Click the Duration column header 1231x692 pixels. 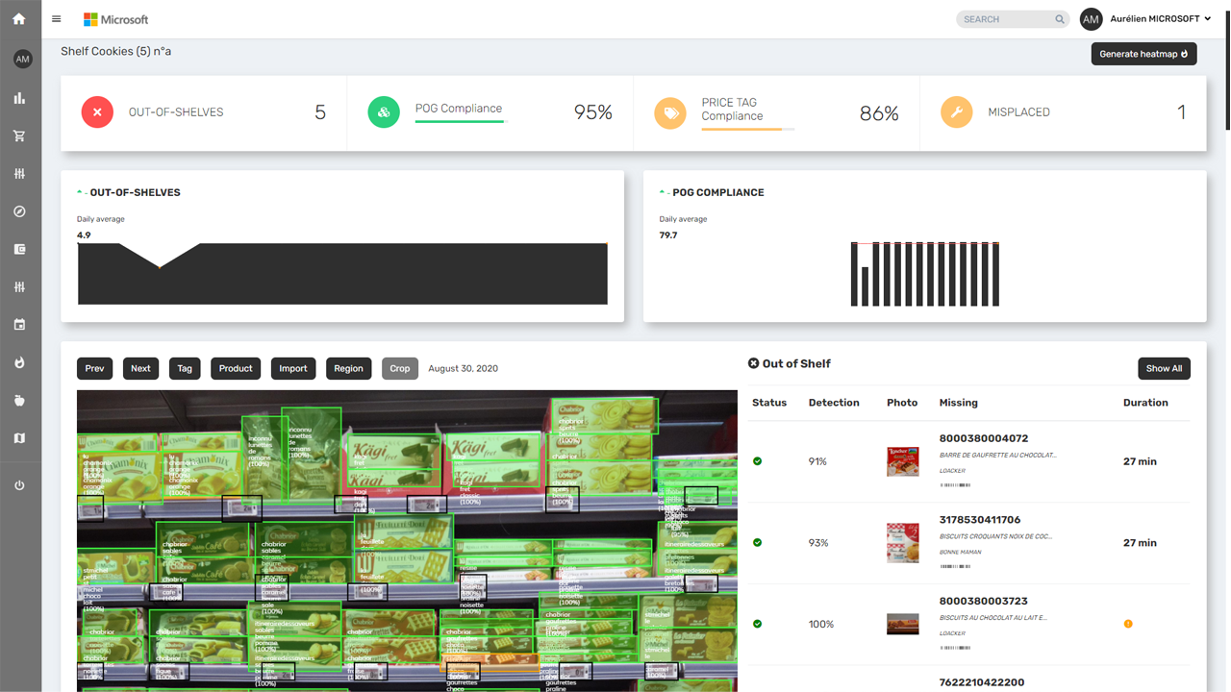coord(1145,403)
